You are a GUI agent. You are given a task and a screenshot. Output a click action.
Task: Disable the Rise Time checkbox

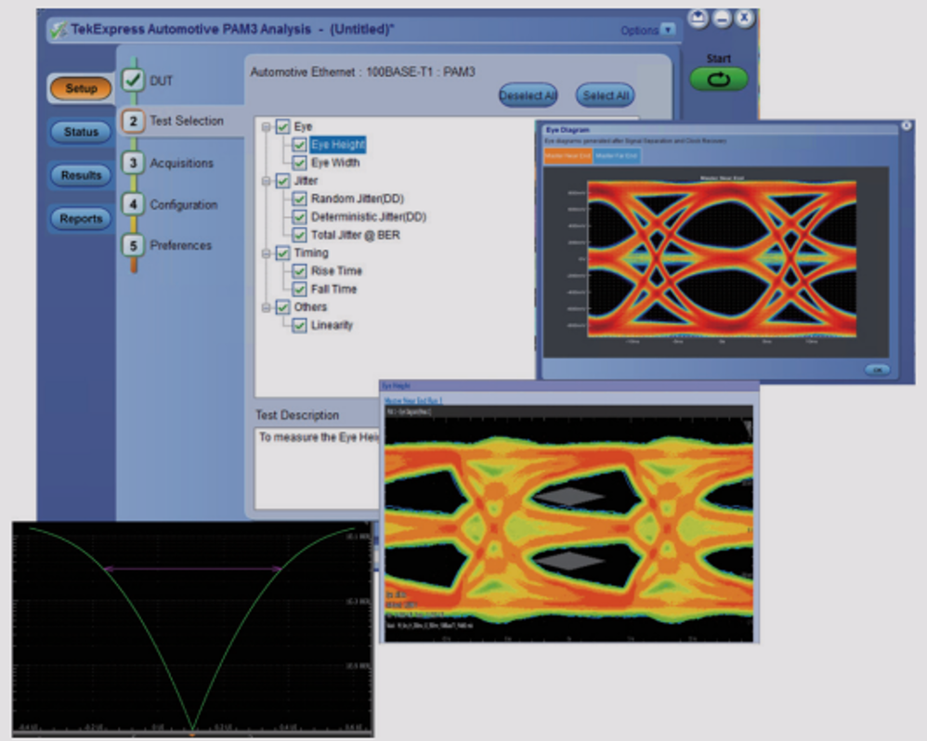[x=300, y=271]
